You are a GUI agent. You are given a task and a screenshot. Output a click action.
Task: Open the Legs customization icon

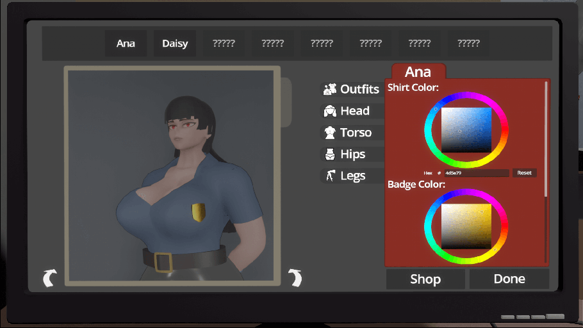330,176
